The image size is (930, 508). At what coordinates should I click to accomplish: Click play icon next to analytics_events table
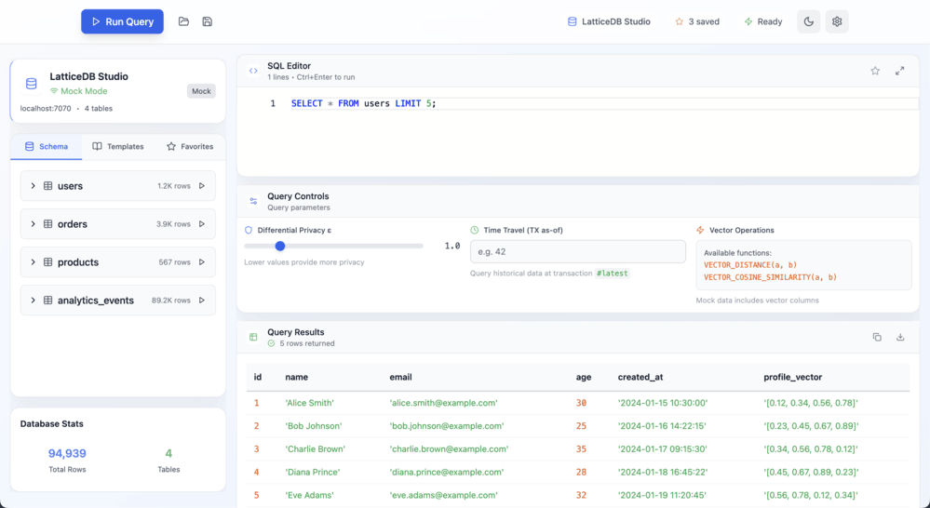(x=202, y=301)
